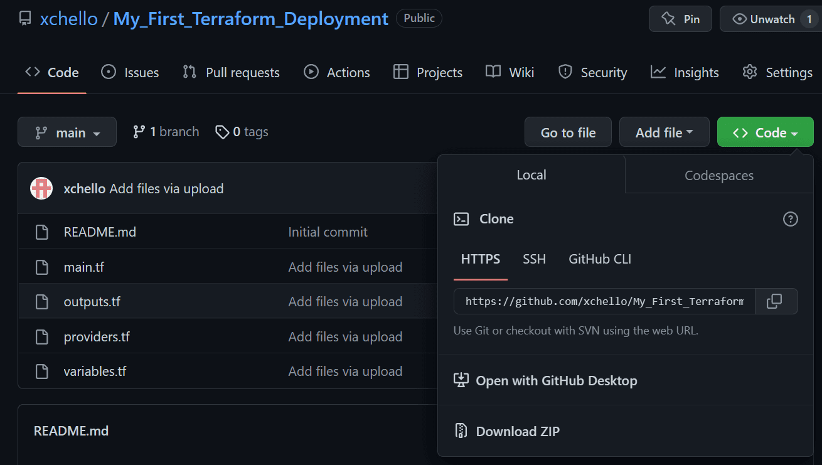The height and width of the screenshot is (465, 822).
Task: Open the Security tab
Action: (593, 72)
